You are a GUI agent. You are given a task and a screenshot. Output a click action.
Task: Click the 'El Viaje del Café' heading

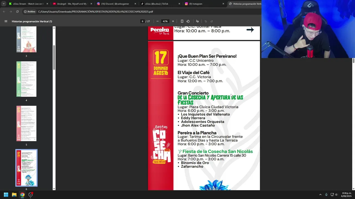click(x=194, y=73)
